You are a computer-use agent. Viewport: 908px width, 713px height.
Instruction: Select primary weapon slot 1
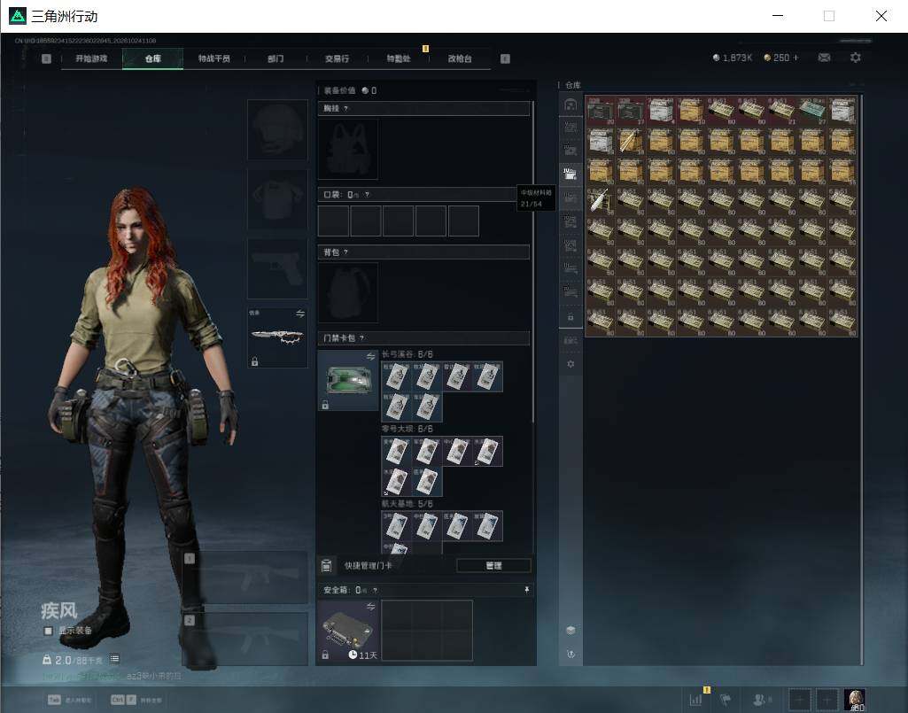(245, 577)
